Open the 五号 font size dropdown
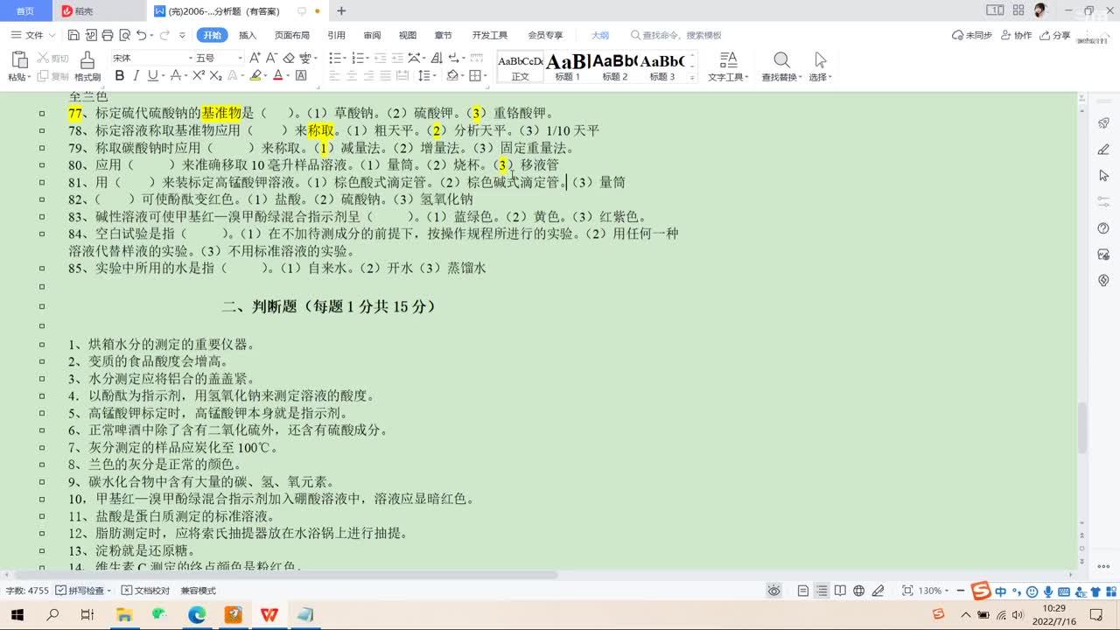Screen dimensions: 1120x630 click(x=219, y=58)
